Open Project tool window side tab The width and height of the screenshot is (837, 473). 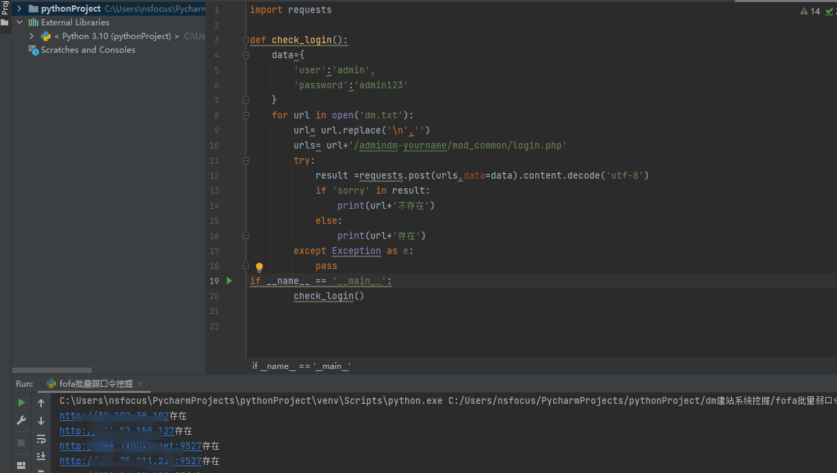point(5,8)
